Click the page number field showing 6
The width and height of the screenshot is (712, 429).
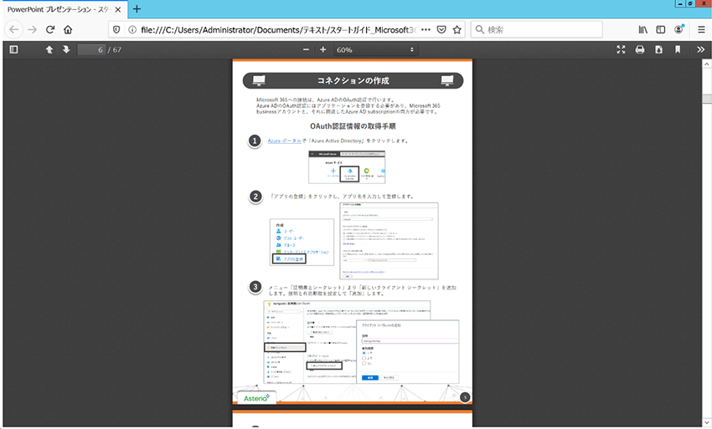pos(91,49)
